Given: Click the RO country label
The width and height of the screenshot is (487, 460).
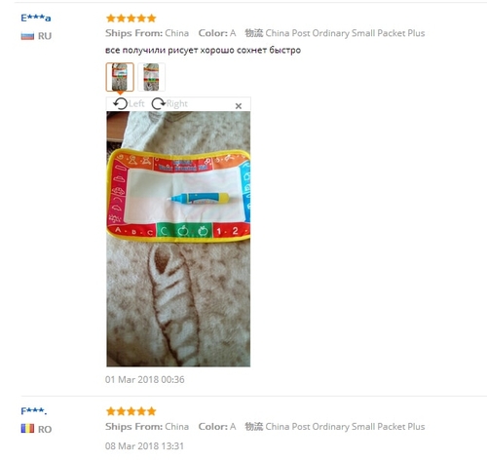Looking at the screenshot, I should coord(45,429).
